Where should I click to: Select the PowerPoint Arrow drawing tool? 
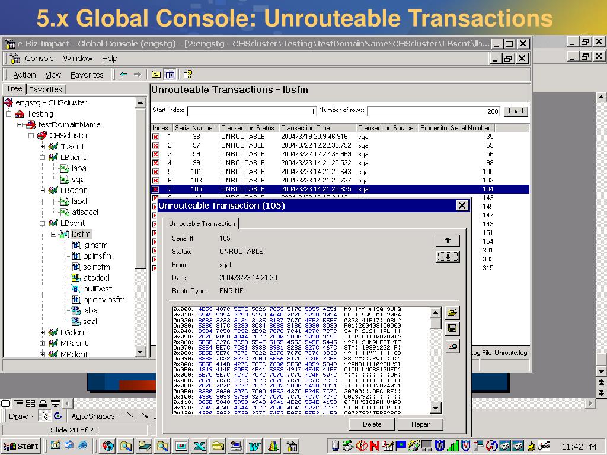[145, 416]
